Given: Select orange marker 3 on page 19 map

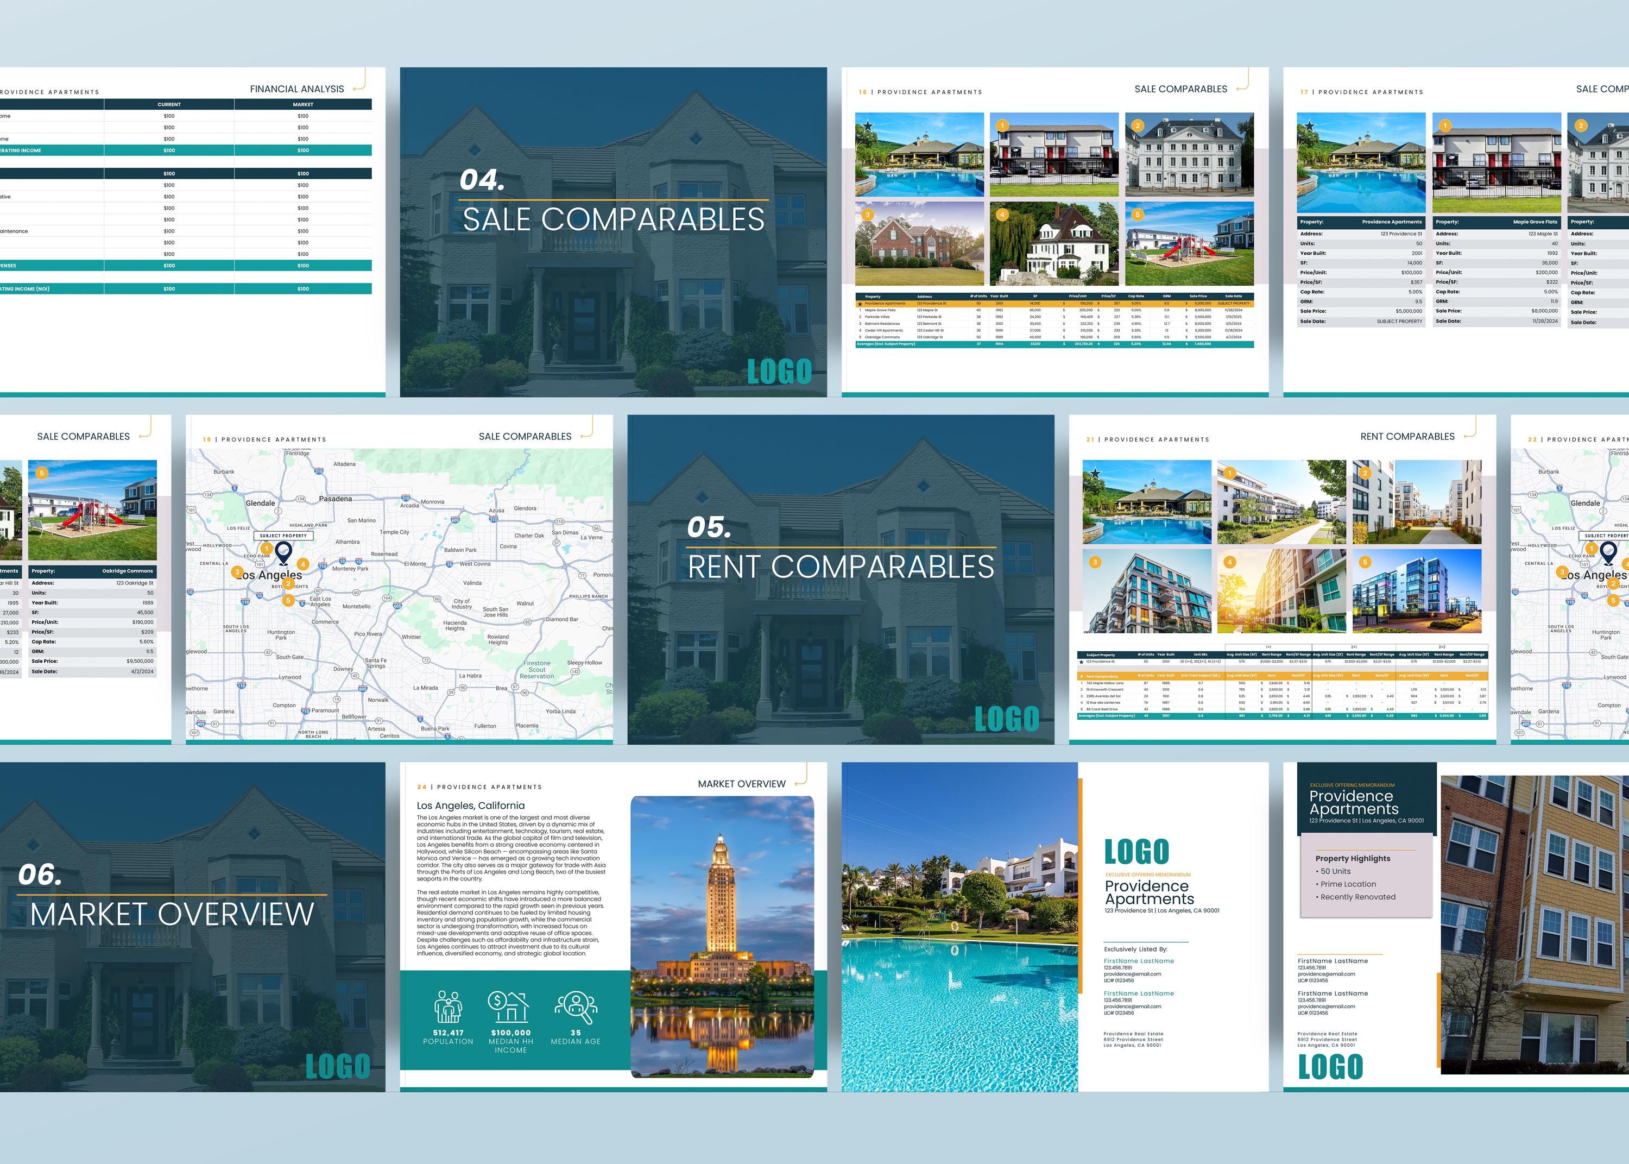Looking at the screenshot, I should coord(237,572).
